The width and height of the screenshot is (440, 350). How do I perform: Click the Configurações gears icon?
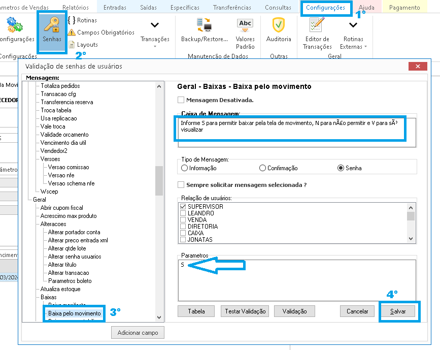[14, 24]
